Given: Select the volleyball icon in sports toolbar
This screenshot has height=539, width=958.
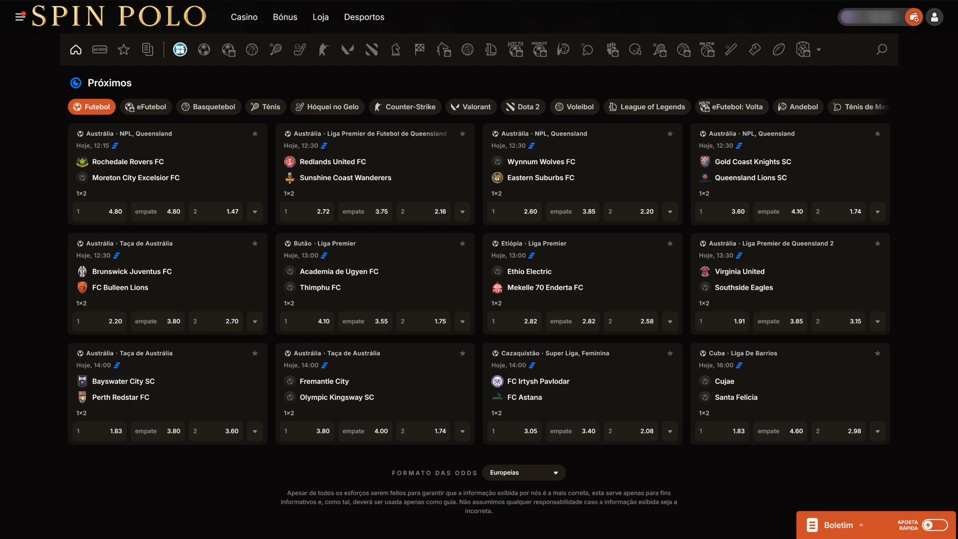Looking at the screenshot, I should tap(468, 49).
